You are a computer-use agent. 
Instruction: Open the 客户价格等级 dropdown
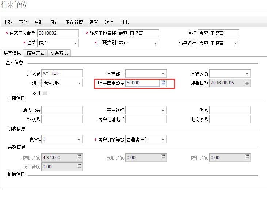pyautogui.click(x=163, y=139)
